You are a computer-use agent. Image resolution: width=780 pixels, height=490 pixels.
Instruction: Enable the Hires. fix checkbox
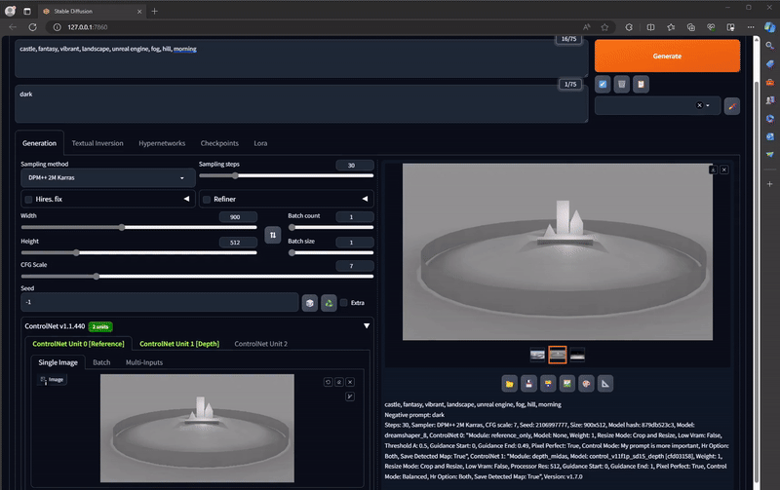pyautogui.click(x=28, y=200)
